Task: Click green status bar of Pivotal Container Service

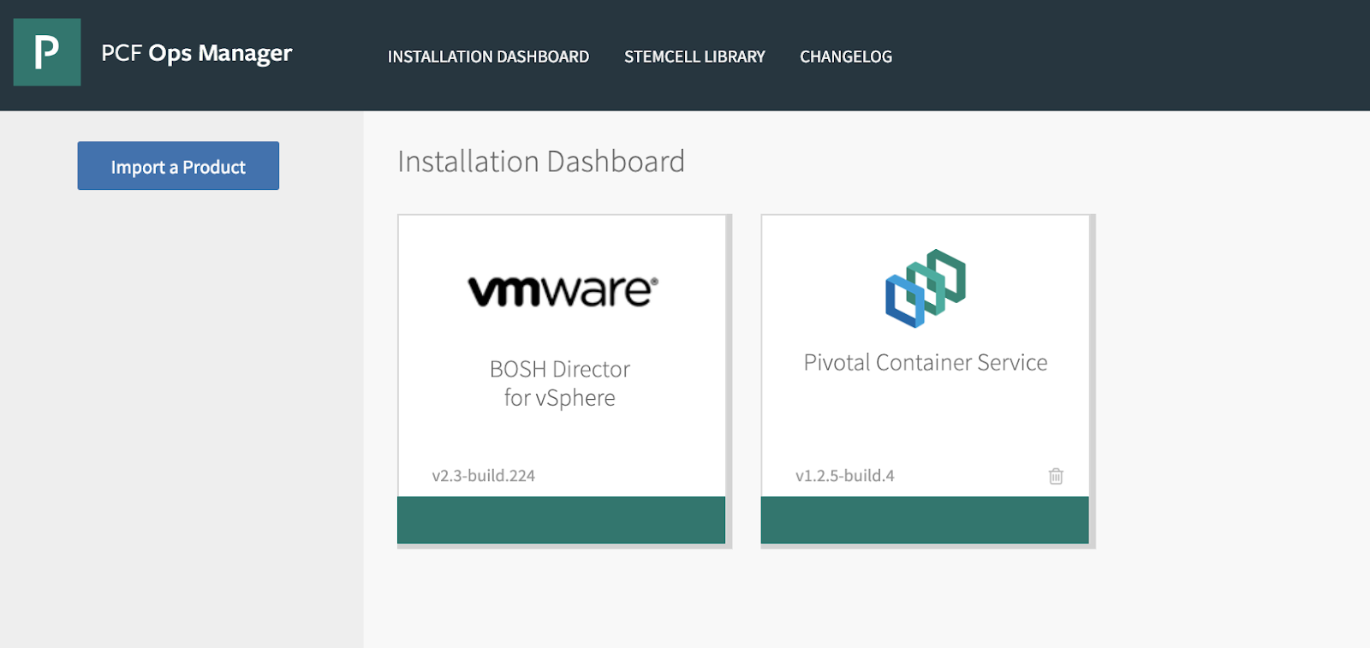Action: tap(925, 520)
